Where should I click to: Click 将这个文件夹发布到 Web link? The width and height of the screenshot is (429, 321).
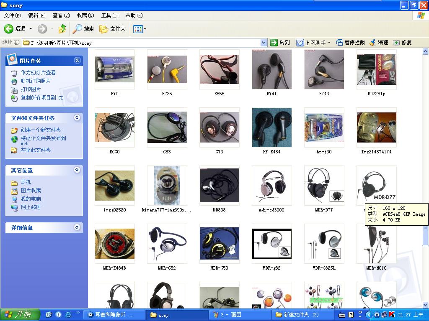(x=43, y=140)
